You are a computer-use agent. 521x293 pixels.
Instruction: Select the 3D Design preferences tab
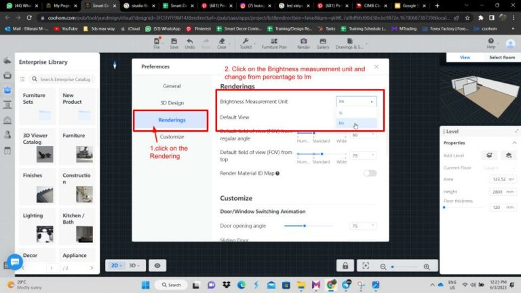point(172,103)
